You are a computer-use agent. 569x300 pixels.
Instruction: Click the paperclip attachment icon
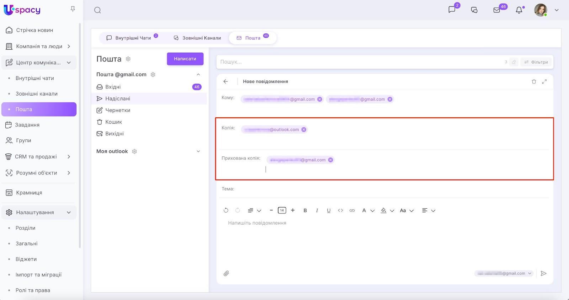[226, 273]
